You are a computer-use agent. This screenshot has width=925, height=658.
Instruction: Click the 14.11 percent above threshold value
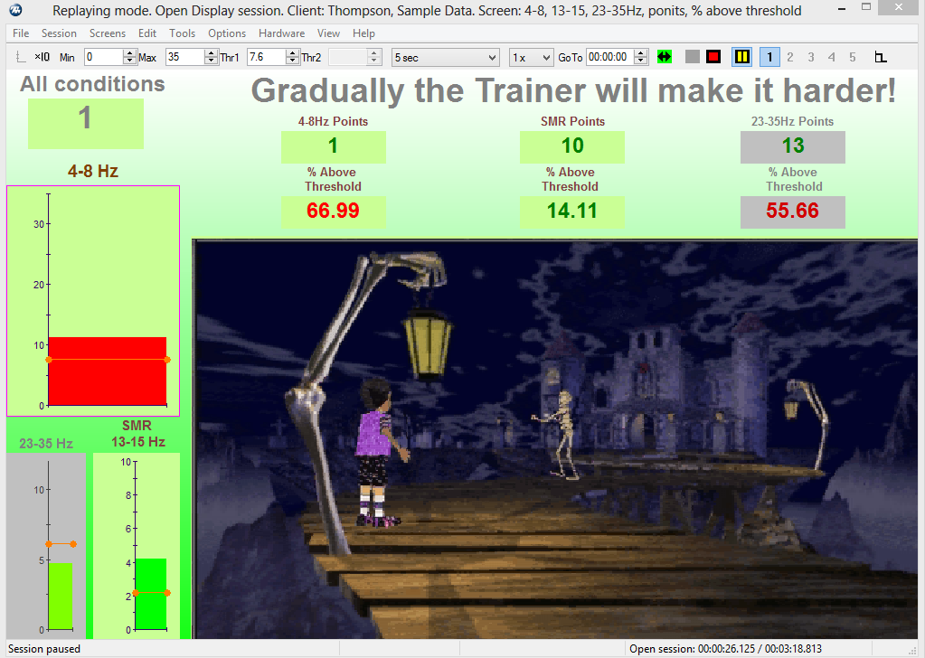click(572, 211)
